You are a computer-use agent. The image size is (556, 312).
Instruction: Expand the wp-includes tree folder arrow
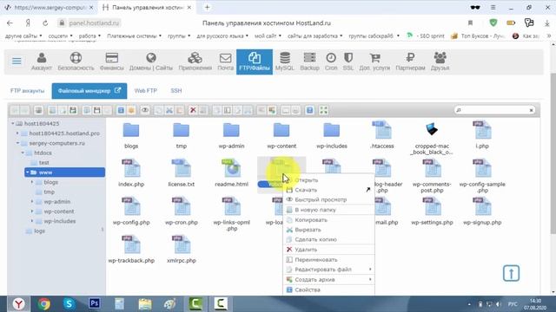click(x=32, y=221)
